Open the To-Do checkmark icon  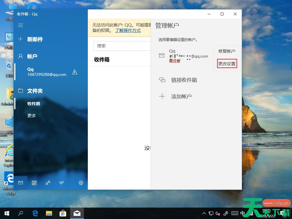(x=62, y=183)
